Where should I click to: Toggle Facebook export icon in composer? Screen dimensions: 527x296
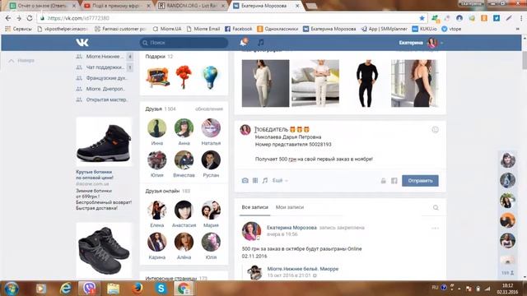click(394, 181)
